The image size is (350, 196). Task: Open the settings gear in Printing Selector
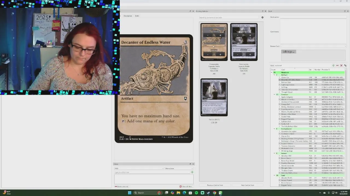pyautogui.click(x=262, y=17)
